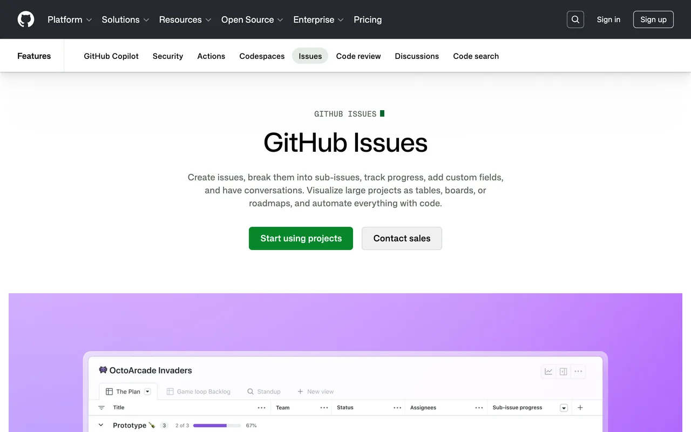Click the filter lines icon beside Title column

pyautogui.click(x=101, y=408)
